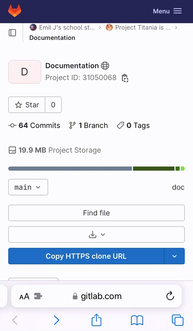The width and height of the screenshot is (193, 331).
Task: Click Copy HTTPS clone URL button
Action: tap(86, 256)
